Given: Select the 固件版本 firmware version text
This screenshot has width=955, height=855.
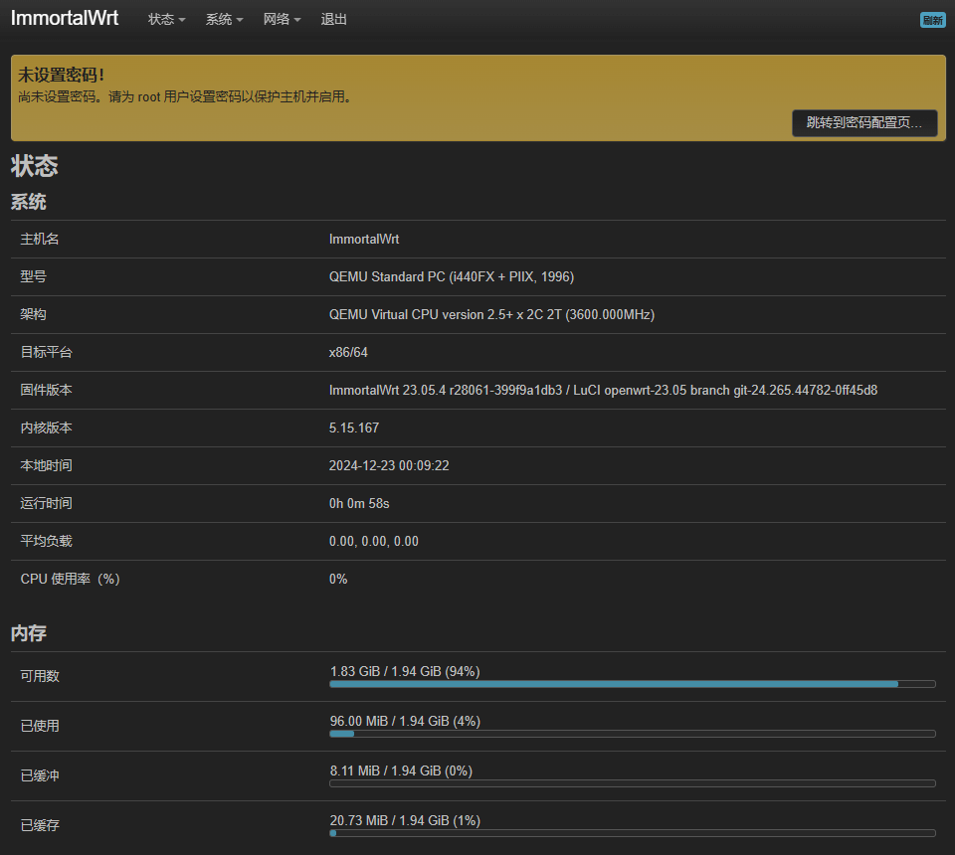Looking at the screenshot, I should (603, 391).
